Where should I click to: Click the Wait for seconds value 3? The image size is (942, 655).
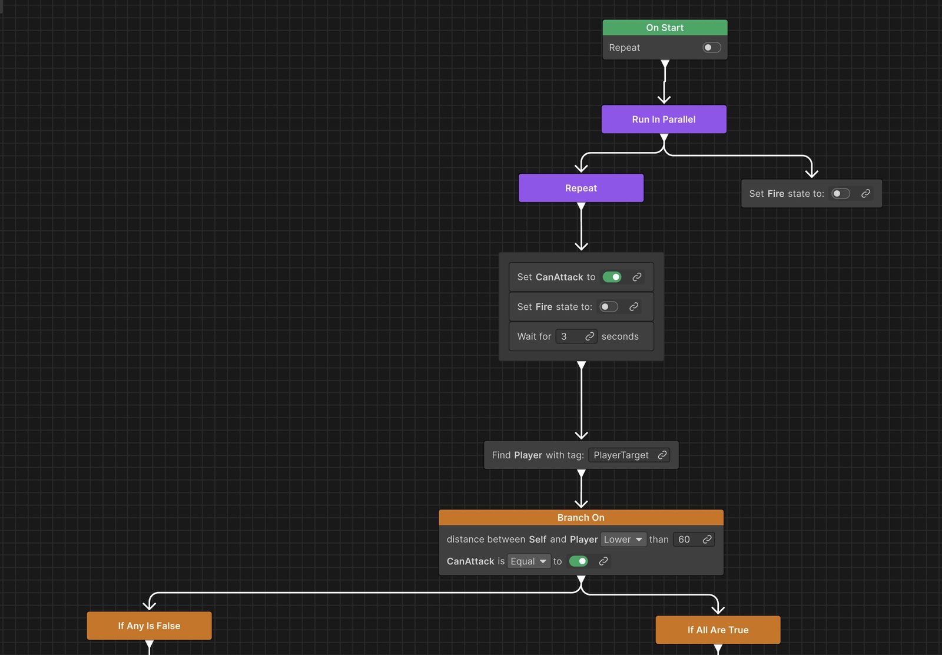(564, 336)
